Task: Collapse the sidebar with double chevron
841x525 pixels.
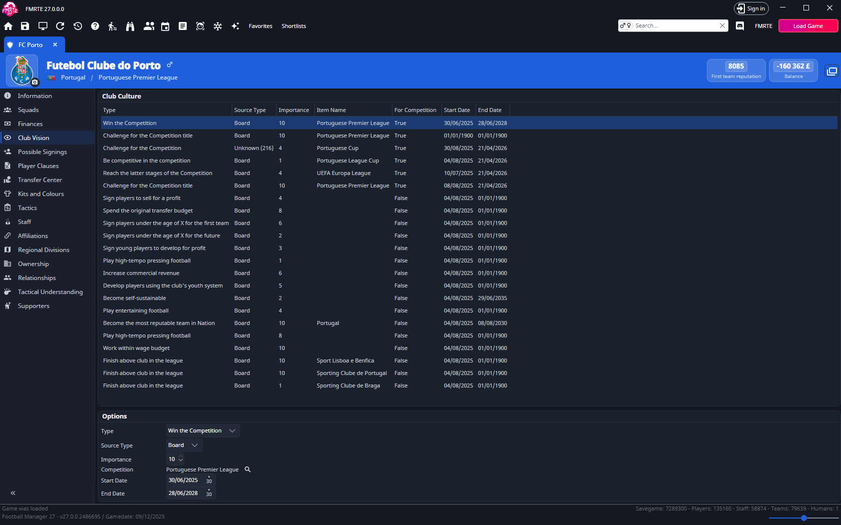Action: 13,493
